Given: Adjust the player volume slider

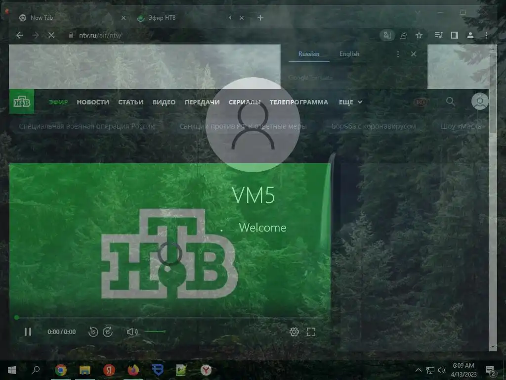Looking at the screenshot, I should point(155,332).
